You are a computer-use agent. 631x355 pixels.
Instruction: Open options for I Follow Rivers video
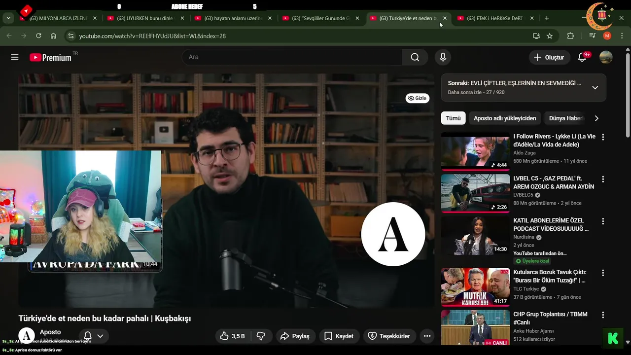coord(602,137)
